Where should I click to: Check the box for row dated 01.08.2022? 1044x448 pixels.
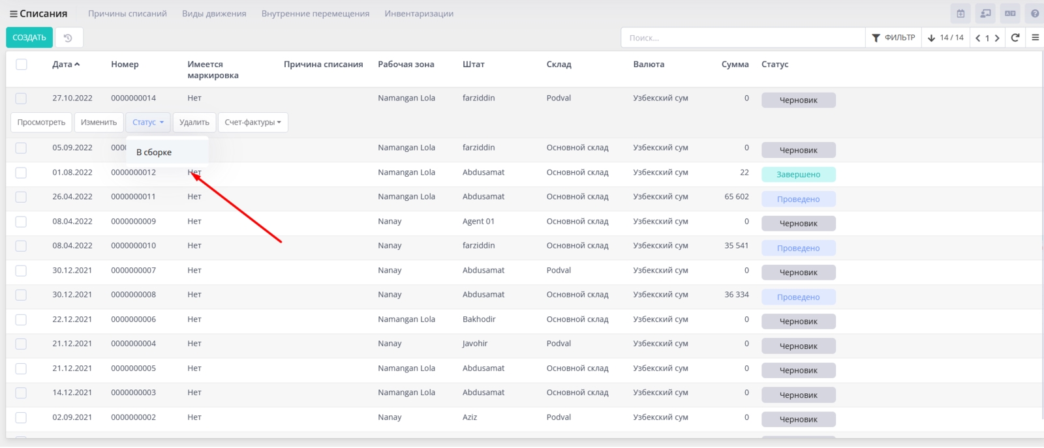22,173
